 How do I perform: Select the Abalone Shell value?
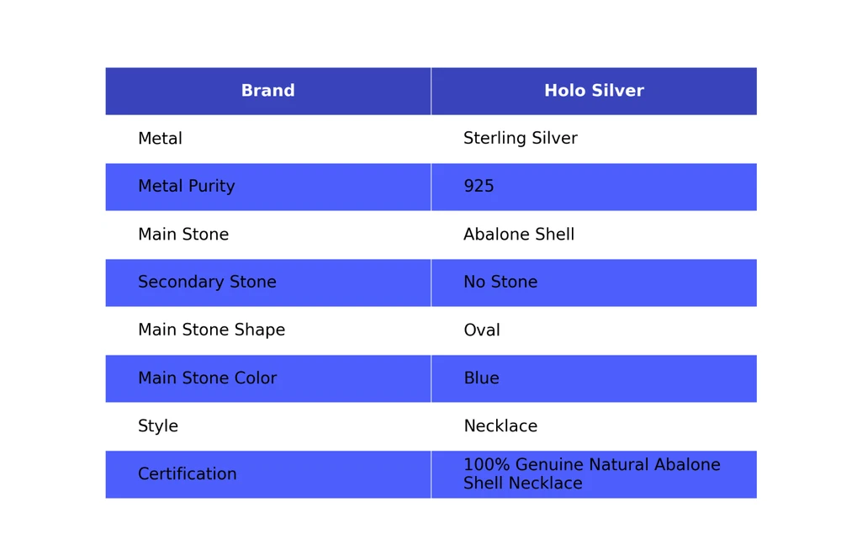pyautogui.click(x=518, y=235)
